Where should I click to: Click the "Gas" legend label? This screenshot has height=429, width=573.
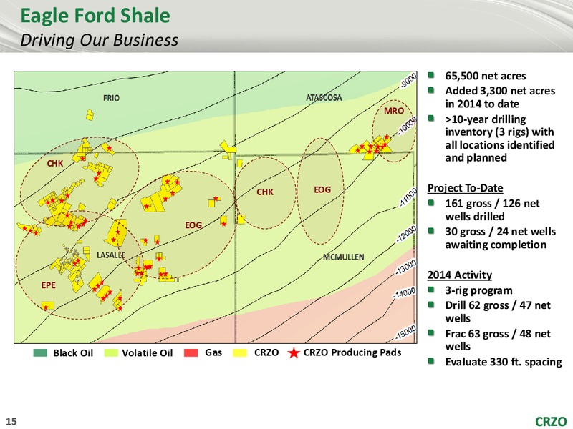tap(213, 352)
